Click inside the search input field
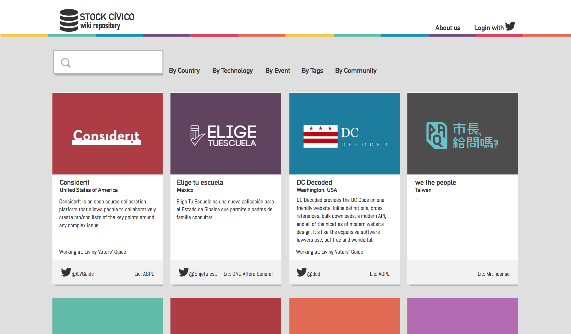 pyautogui.click(x=108, y=62)
